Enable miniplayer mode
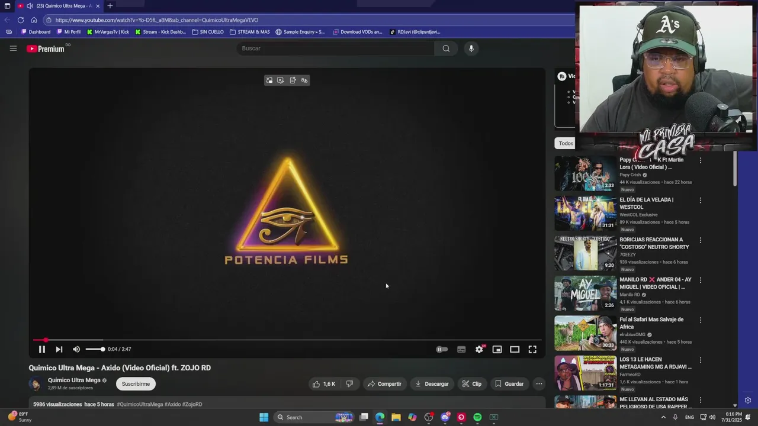Image resolution: width=758 pixels, height=426 pixels. [497, 350]
